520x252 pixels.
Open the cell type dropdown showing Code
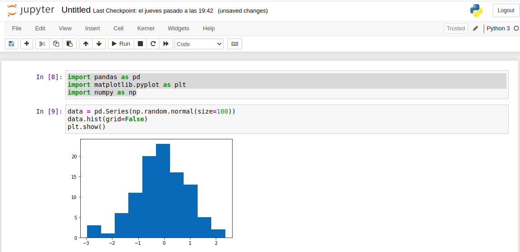tap(199, 44)
